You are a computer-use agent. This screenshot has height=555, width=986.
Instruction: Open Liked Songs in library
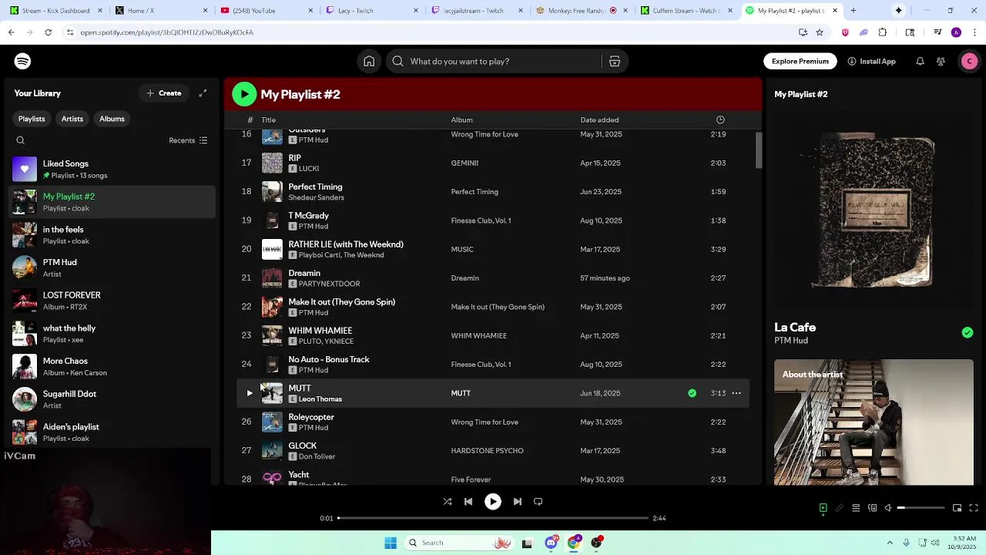click(x=112, y=169)
